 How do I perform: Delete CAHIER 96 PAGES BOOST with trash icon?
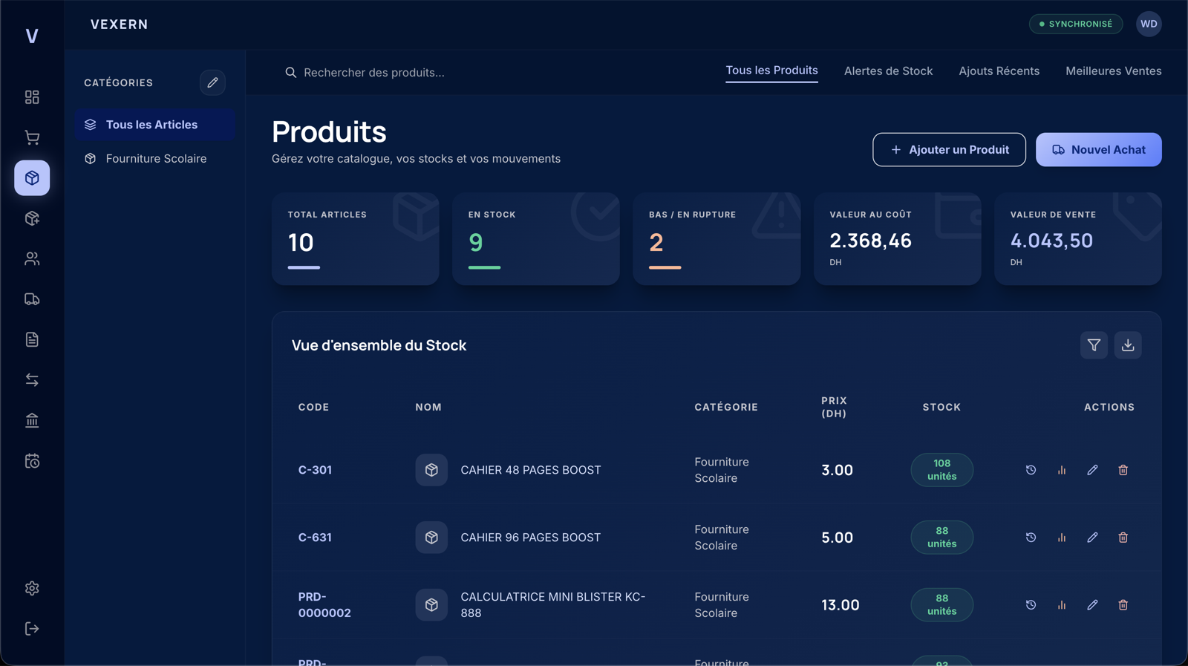click(1123, 538)
